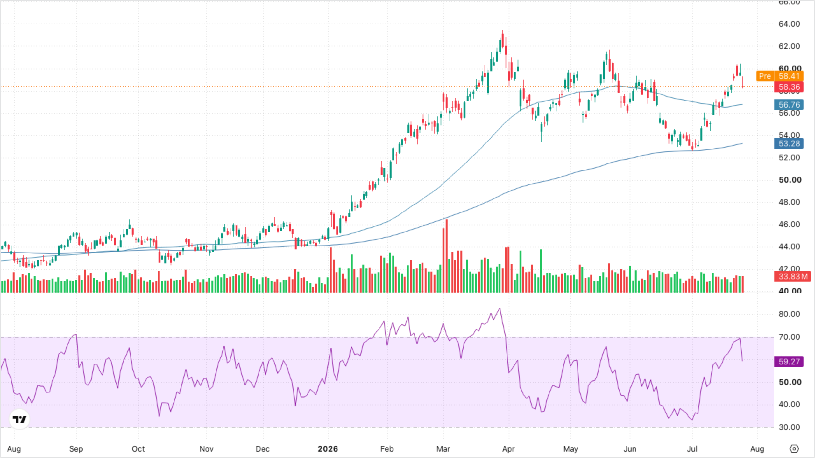Click the 30.00 RSI oversold level label
The height and width of the screenshot is (458, 815).
789,427
